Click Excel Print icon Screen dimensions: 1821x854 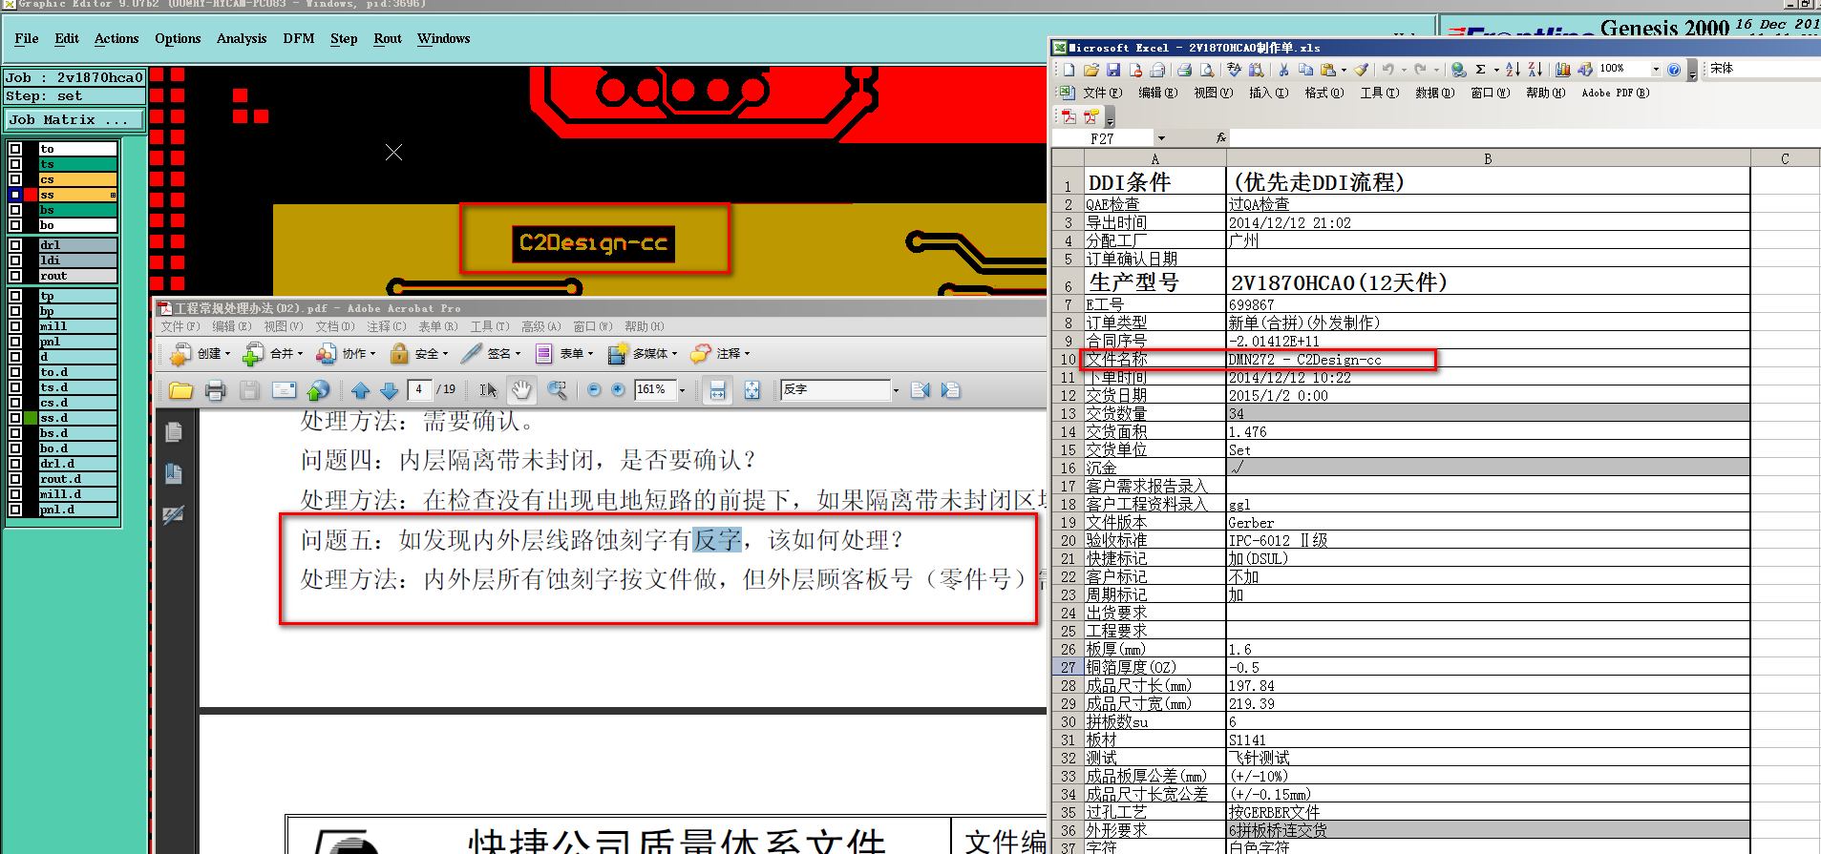(1184, 70)
